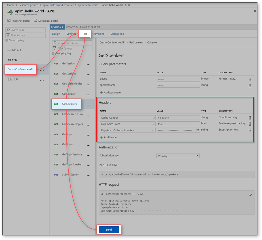Enable Group by tag in the left sidebar
Screen dimensions: 262x240
coord(7,40)
